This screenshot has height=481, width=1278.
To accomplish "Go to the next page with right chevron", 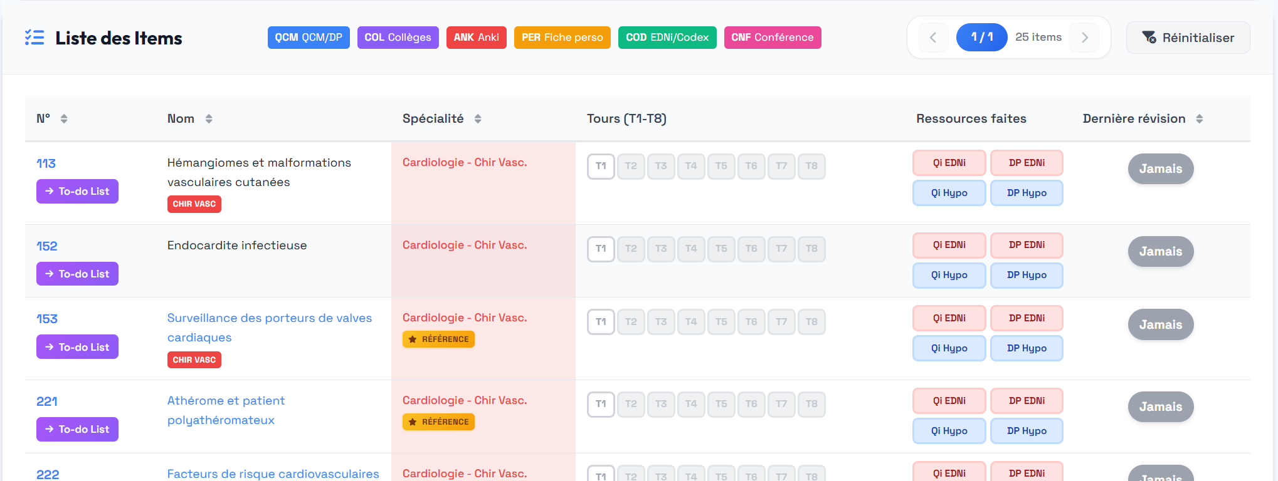I will [1085, 38].
